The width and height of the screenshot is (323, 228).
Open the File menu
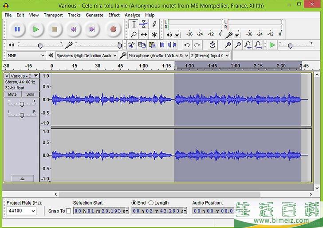click(x=8, y=15)
